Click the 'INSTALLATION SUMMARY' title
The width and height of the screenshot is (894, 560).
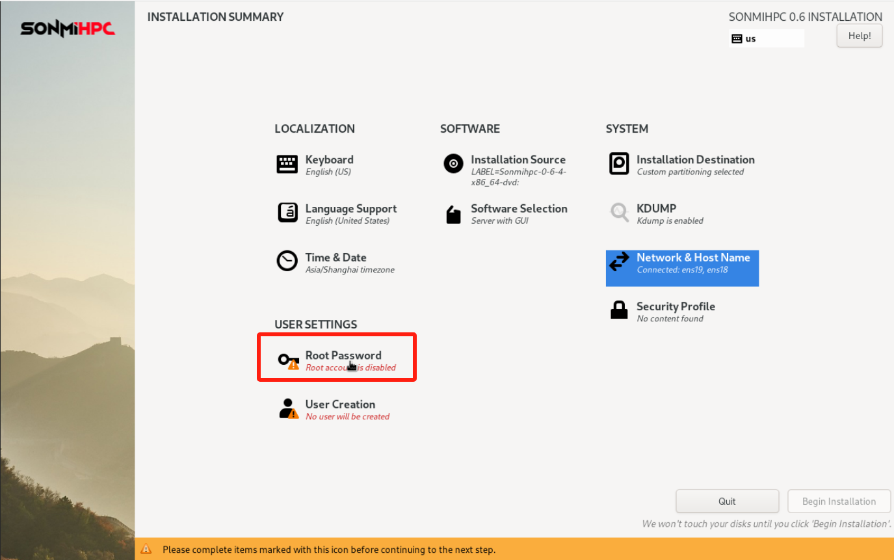(x=215, y=17)
